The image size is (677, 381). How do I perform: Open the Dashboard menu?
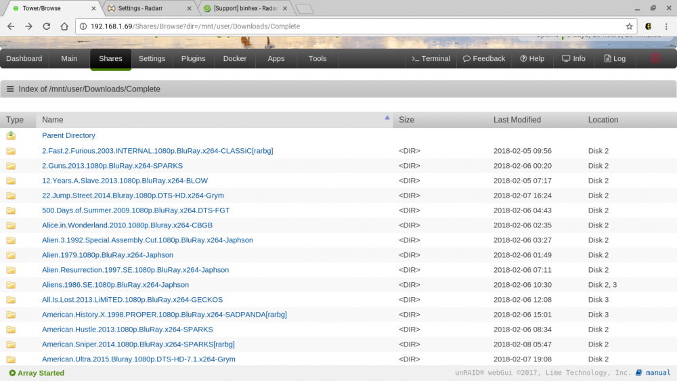point(24,59)
